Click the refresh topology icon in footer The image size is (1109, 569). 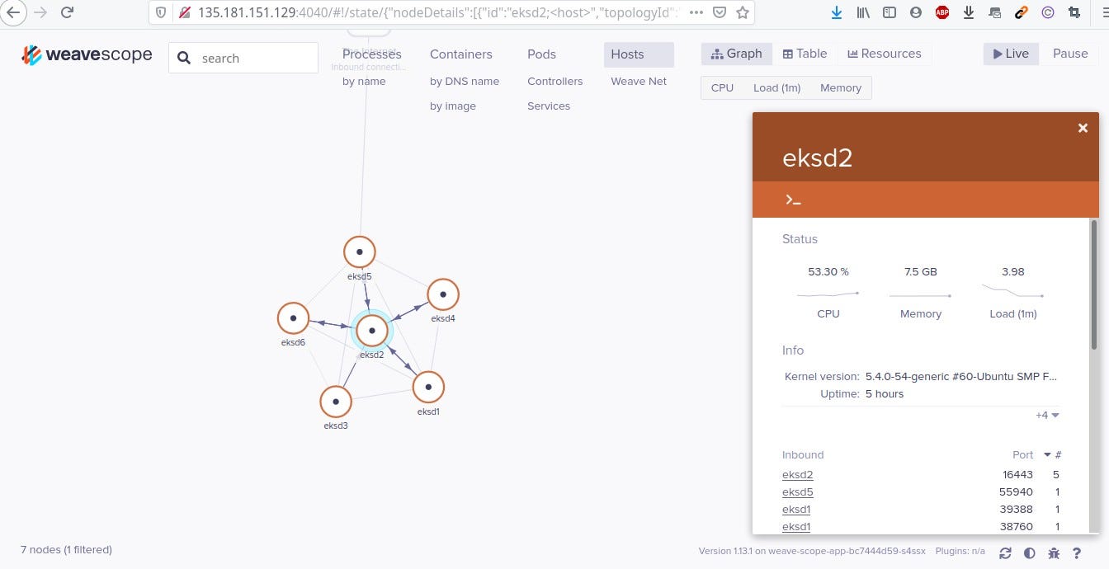point(1004,553)
